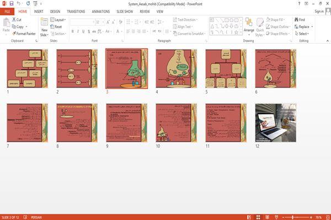Decrease font size with small A icon
331x220 pixels.
tap(113, 22)
